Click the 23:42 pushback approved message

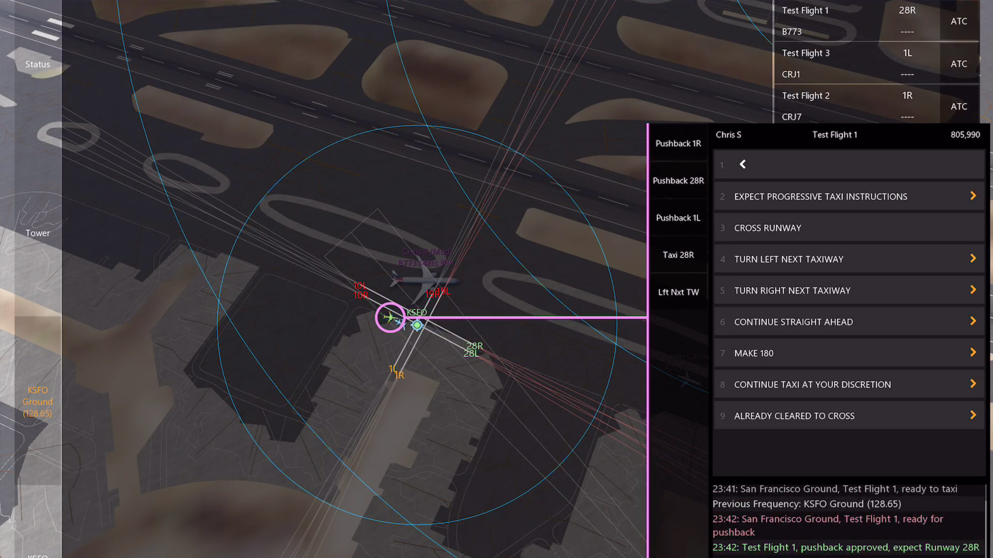tap(846, 547)
